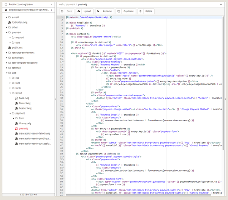Click the Save floppy disk icon
This screenshot has height=200, width=228.
pos(63,12)
